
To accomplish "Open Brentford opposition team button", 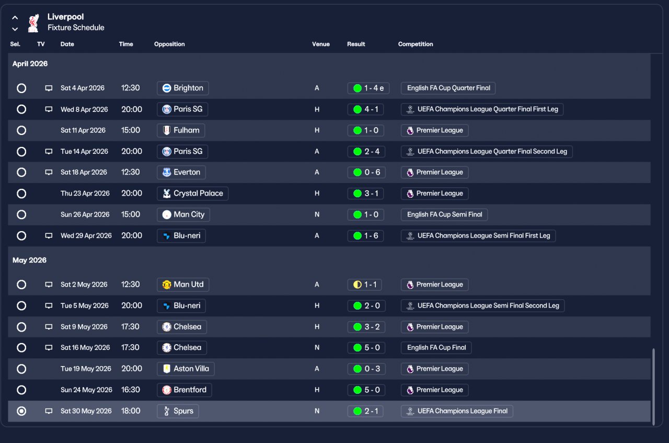I will 184,390.
